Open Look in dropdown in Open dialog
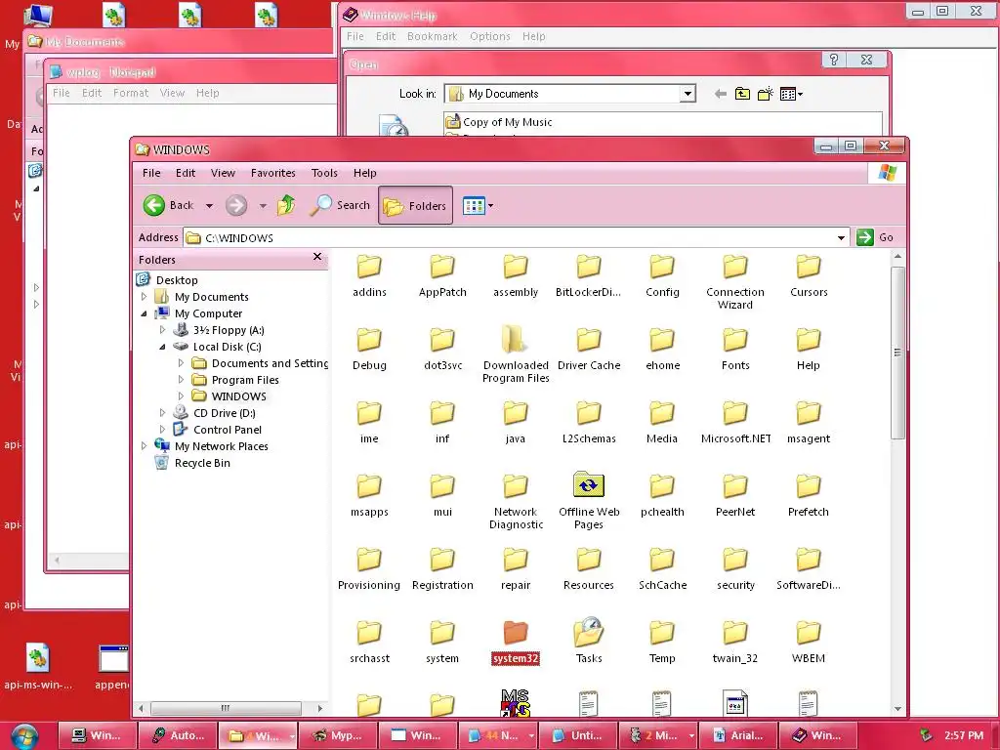 click(687, 94)
